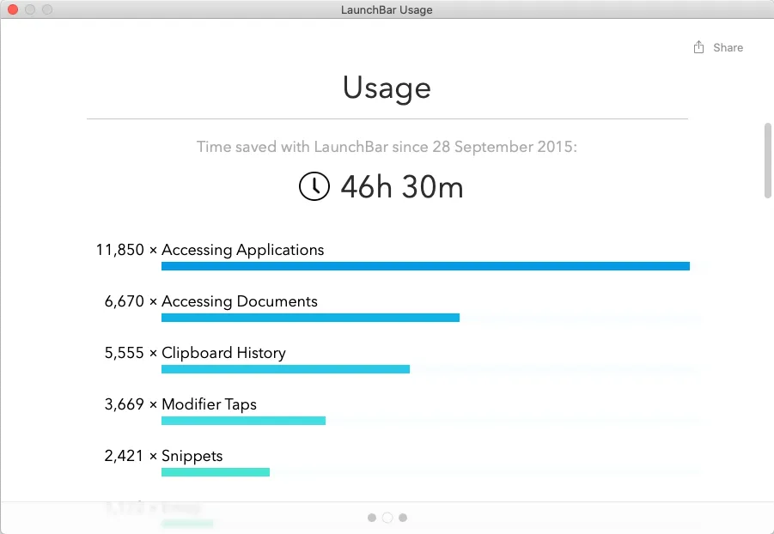Click the 46h 30m time value

point(402,187)
